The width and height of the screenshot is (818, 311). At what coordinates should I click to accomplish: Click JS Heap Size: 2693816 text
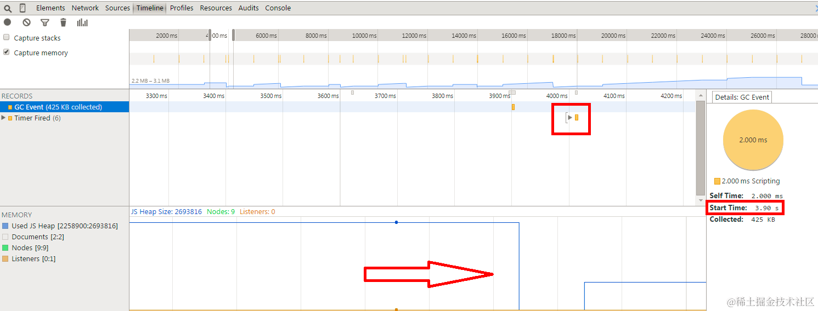166,211
